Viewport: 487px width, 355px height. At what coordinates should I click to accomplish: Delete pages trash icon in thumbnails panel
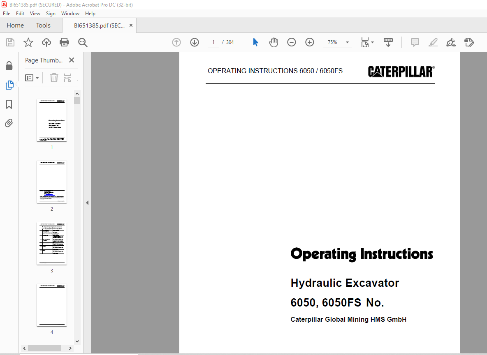[54, 78]
